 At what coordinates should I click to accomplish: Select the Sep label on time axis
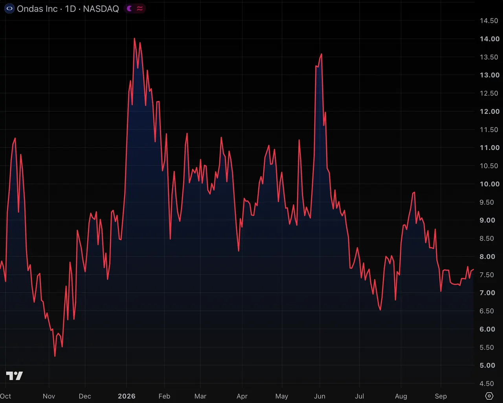point(441,396)
